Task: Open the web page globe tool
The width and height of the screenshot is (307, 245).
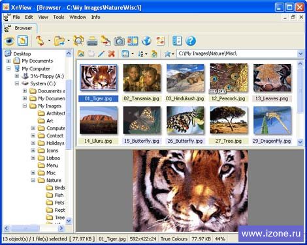Action: [146, 41]
